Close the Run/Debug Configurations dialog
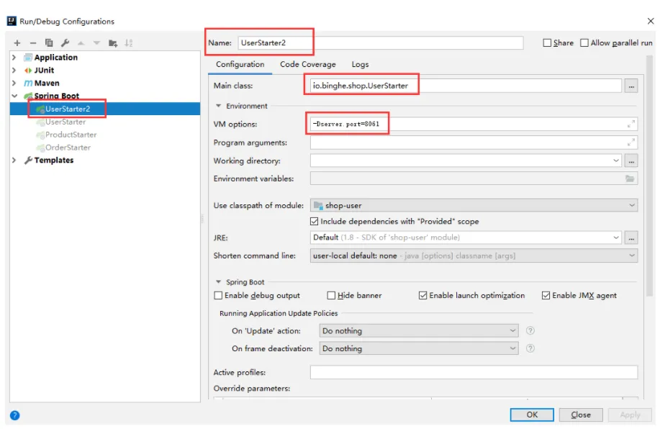The image size is (660, 434). [x=651, y=21]
